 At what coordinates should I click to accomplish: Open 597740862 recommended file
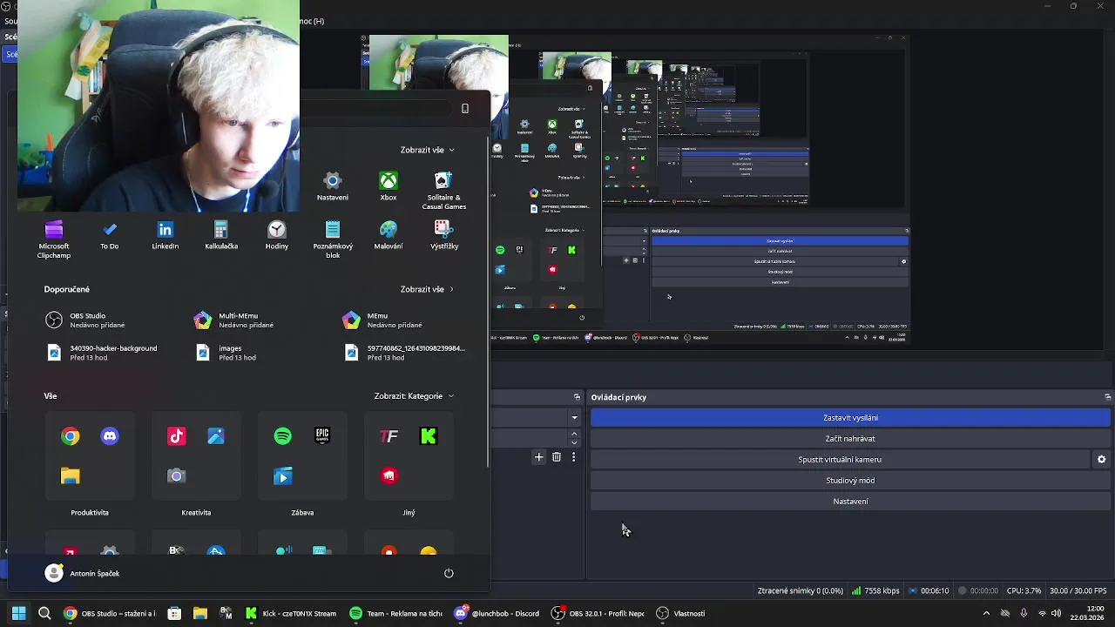pos(404,353)
